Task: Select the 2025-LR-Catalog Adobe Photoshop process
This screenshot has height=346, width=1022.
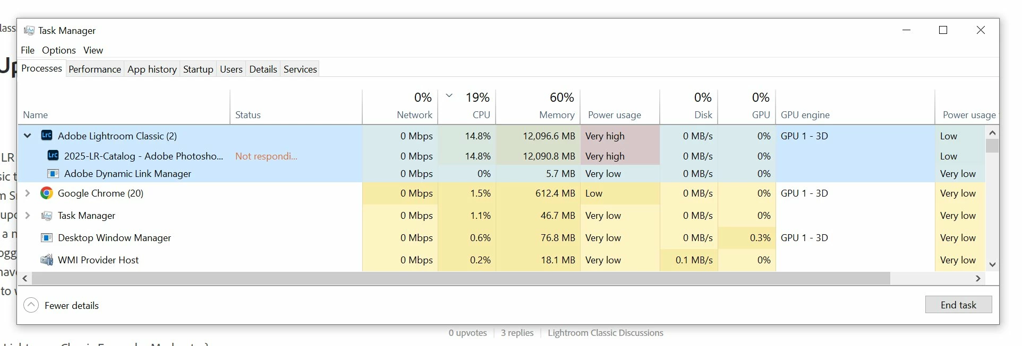Action: (502, 156)
